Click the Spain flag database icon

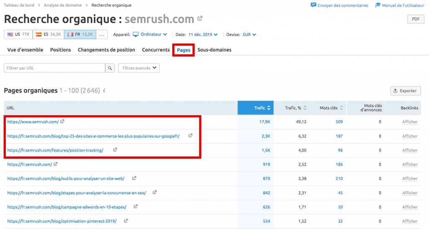[39, 34]
